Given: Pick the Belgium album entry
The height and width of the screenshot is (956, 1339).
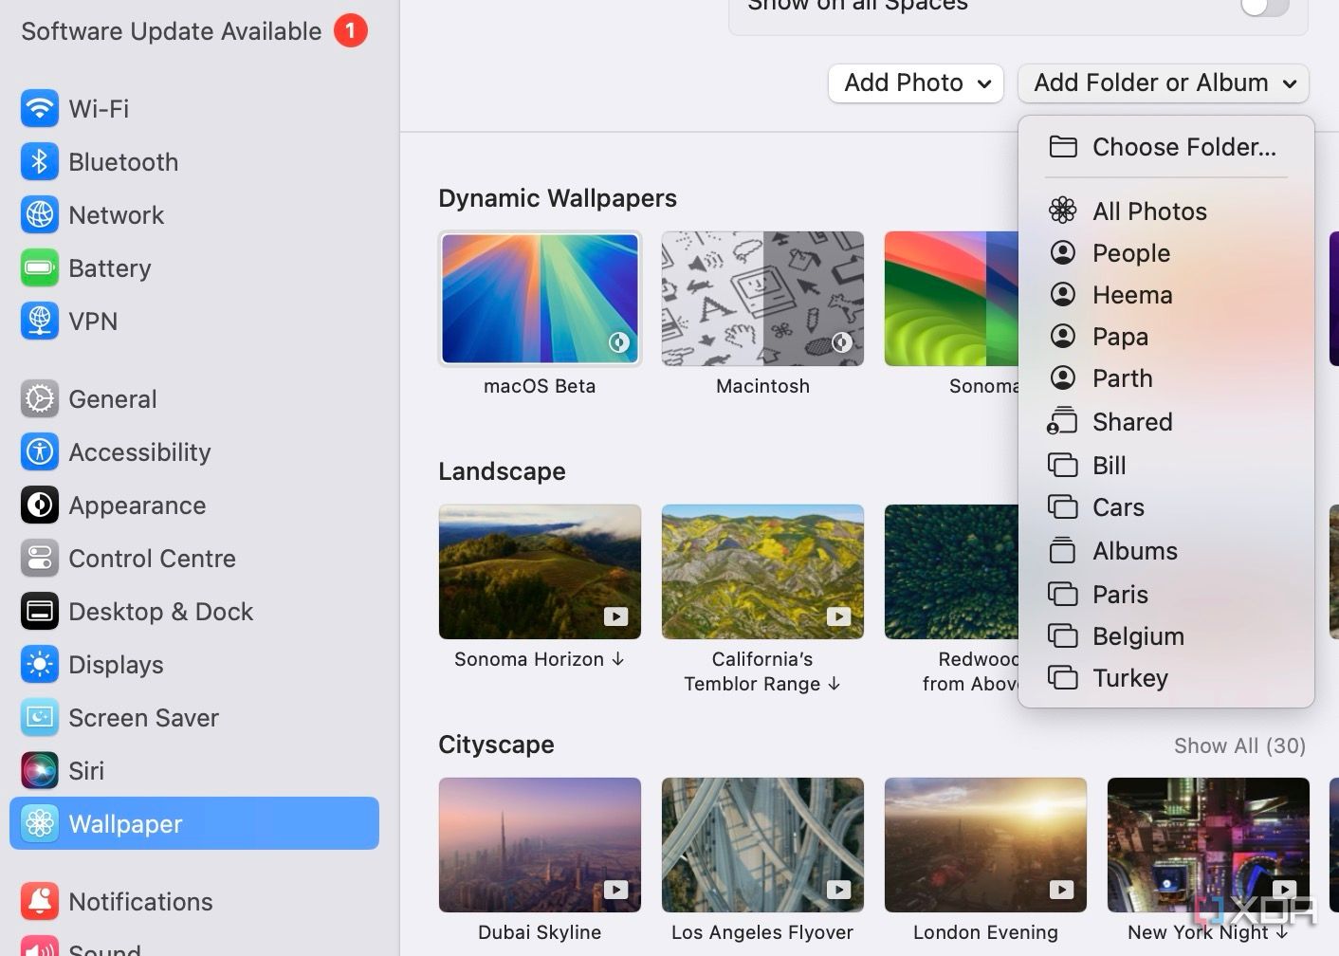Looking at the screenshot, I should [x=1166, y=635].
